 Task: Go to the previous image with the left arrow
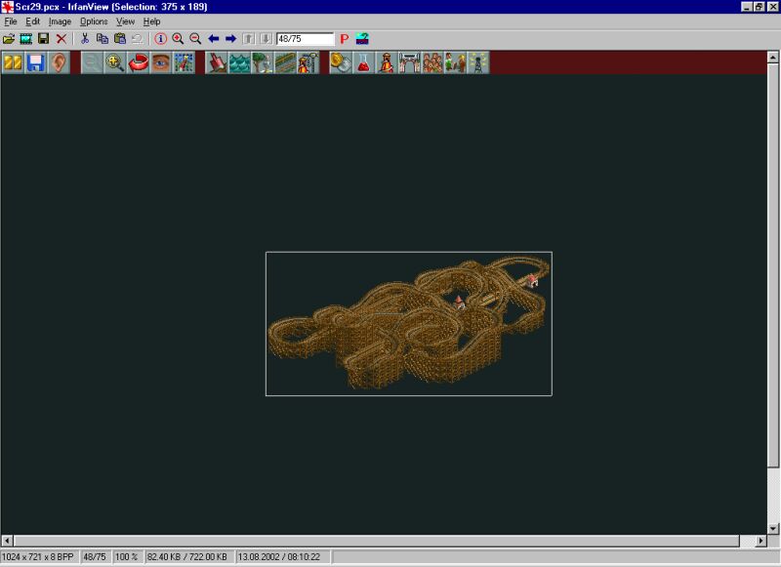click(x=213, y=39)
